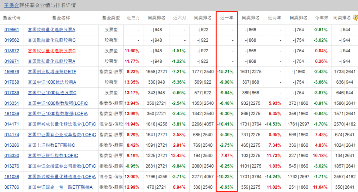Open 富国中证1000优选股票A fund page
This screenshot has height=192, width=358.
(52, 82)
